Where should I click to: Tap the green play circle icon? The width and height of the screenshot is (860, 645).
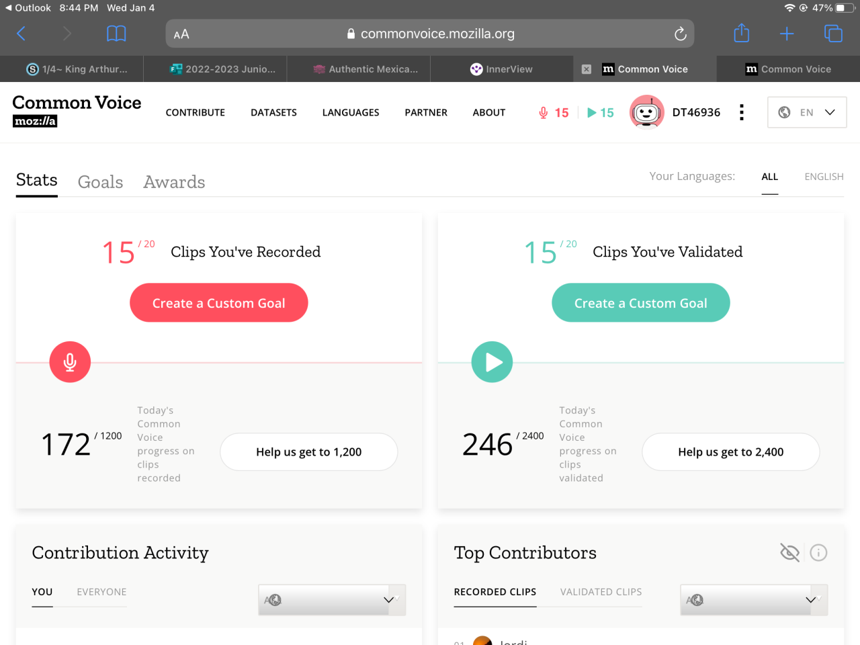click(x=492, y=362)
